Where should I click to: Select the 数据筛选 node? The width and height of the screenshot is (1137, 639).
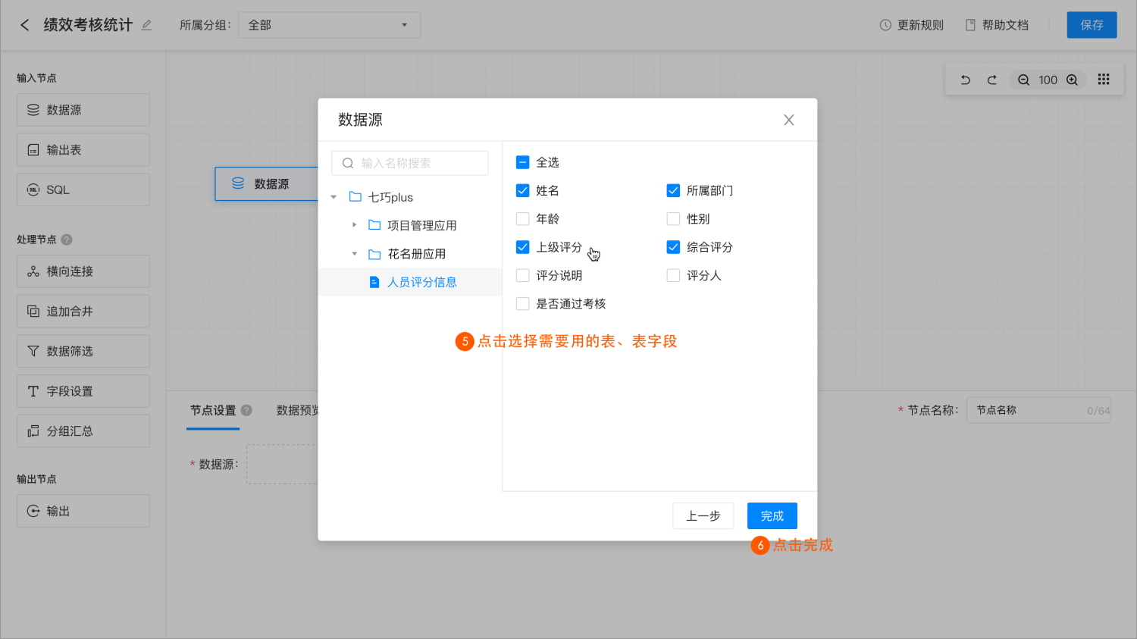[x=83, y=351]
